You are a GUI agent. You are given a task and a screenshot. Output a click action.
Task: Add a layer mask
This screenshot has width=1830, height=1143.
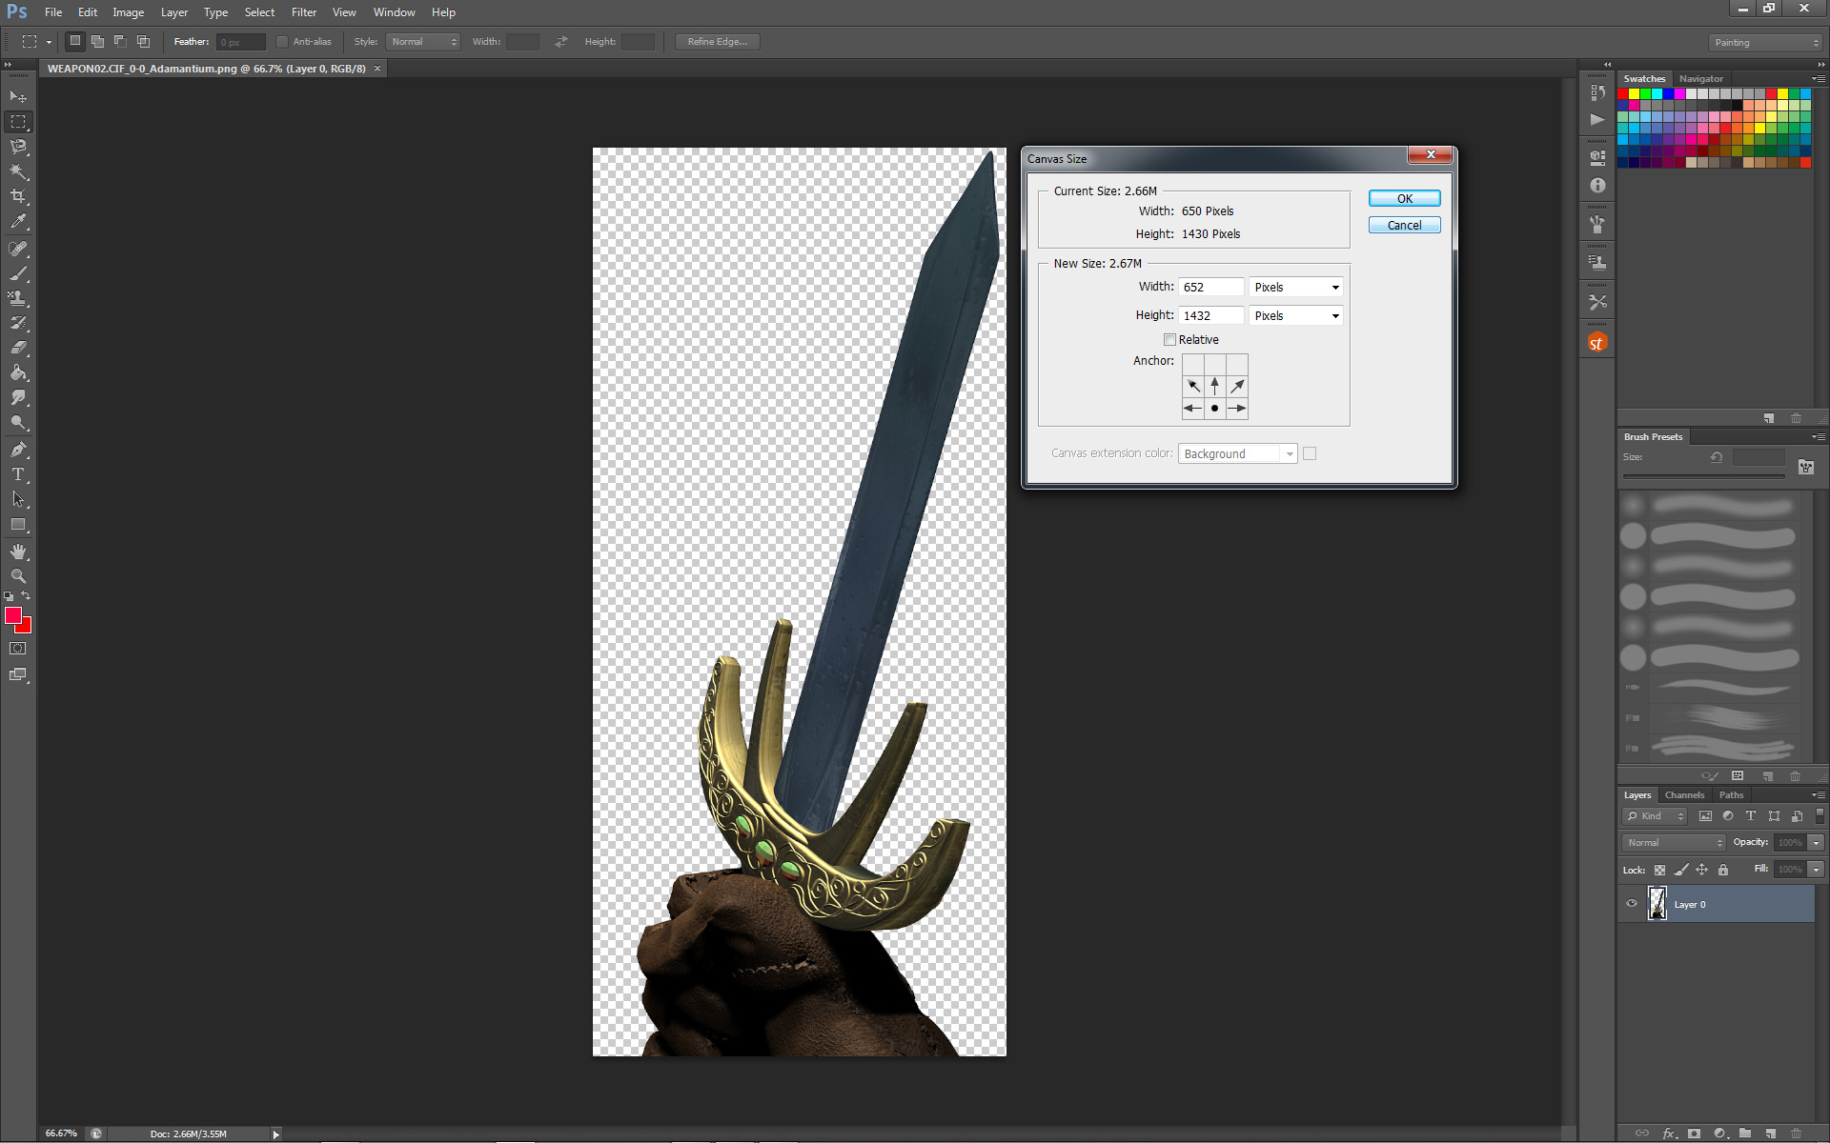(1694, 1133)
